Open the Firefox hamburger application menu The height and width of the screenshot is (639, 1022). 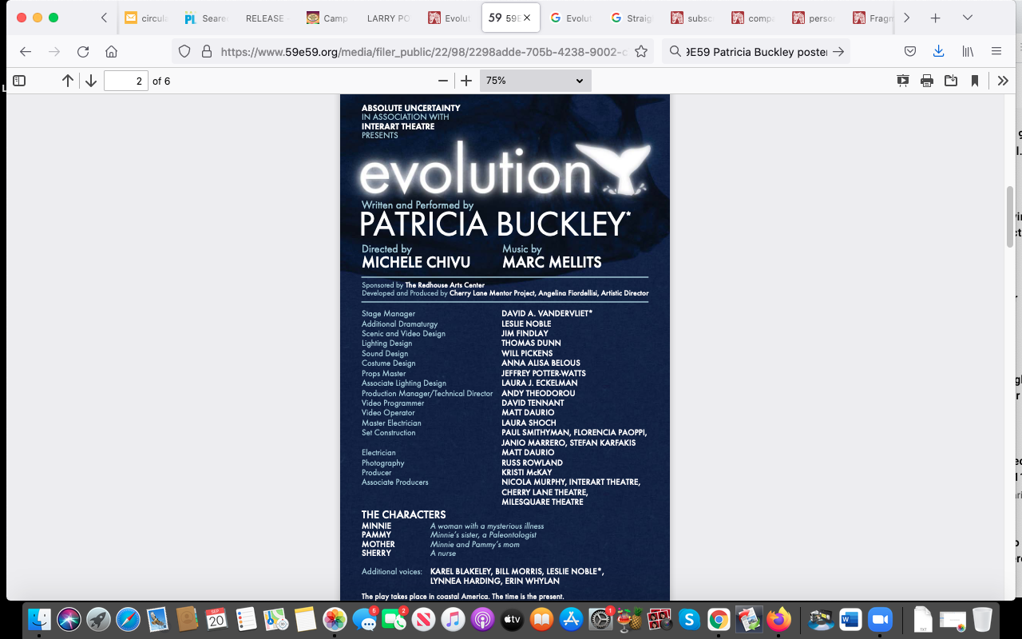[996, 51]
